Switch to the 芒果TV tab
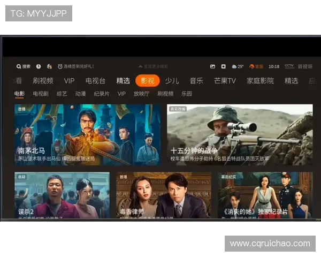This screenshot has height=257, width=321. [225, 81]
